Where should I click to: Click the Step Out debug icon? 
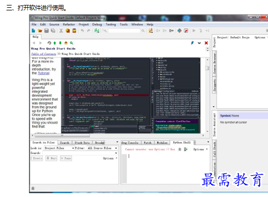point(207,31)
